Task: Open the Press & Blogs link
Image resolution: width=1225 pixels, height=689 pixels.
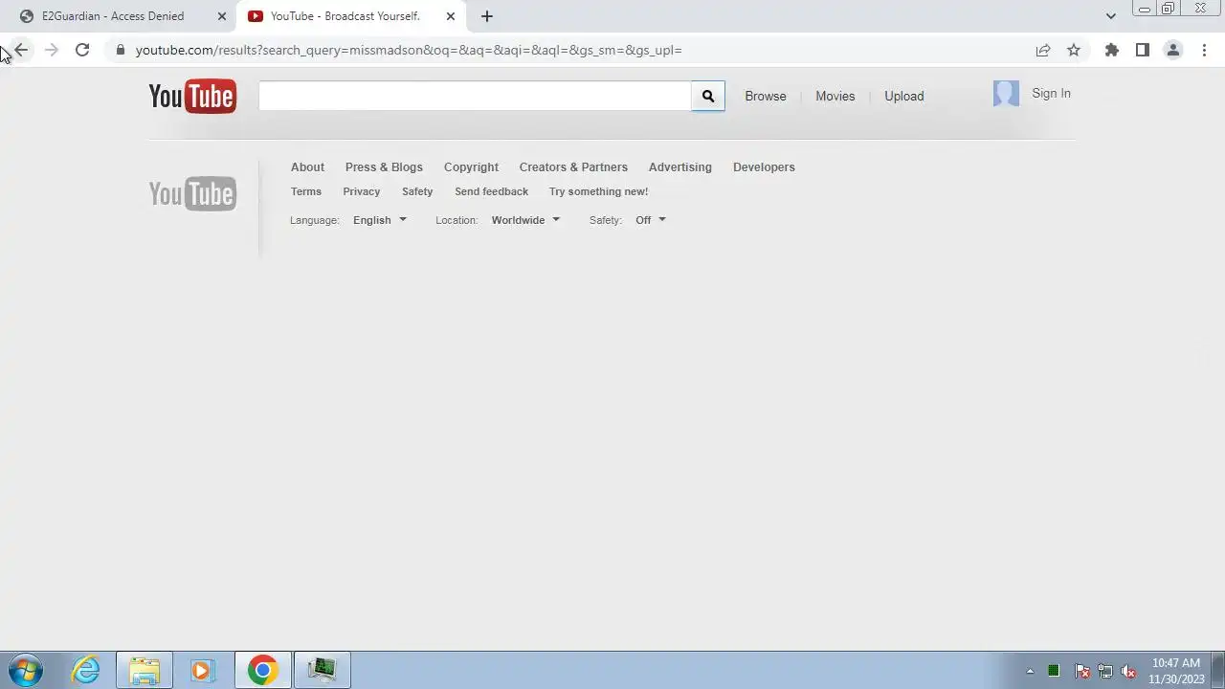Action: [x=384, y=167]
